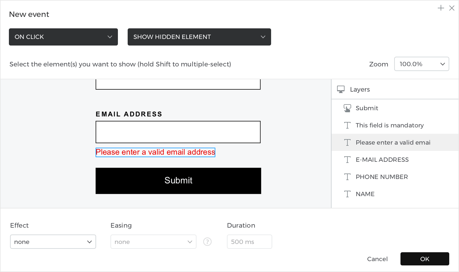Open the Effect none dropdown
Image resolution: width=459 pixels, height=272 pixels.
click(53, 242)
